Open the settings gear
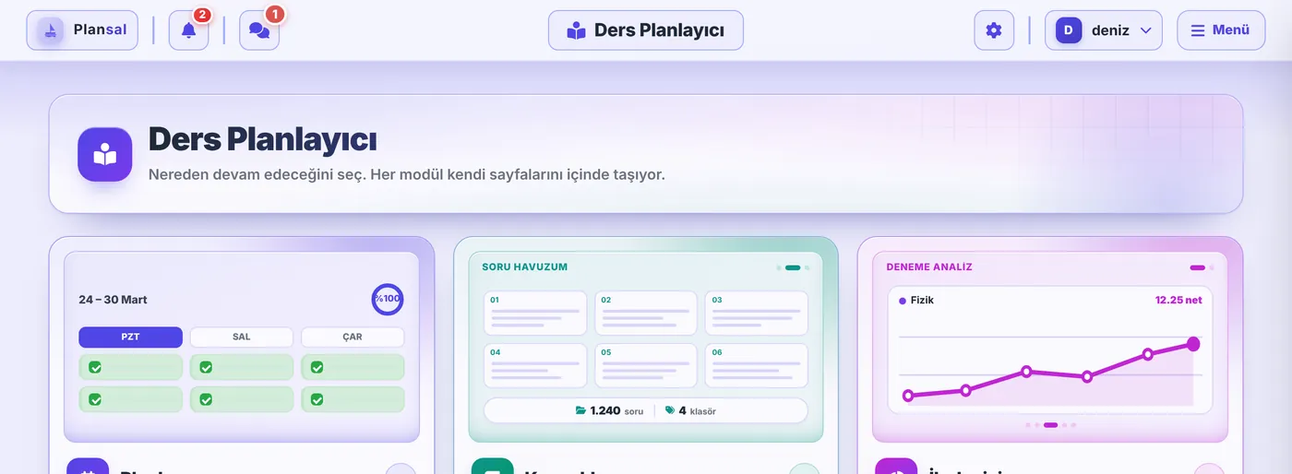The image size is (1292, 474). point(994,30)
